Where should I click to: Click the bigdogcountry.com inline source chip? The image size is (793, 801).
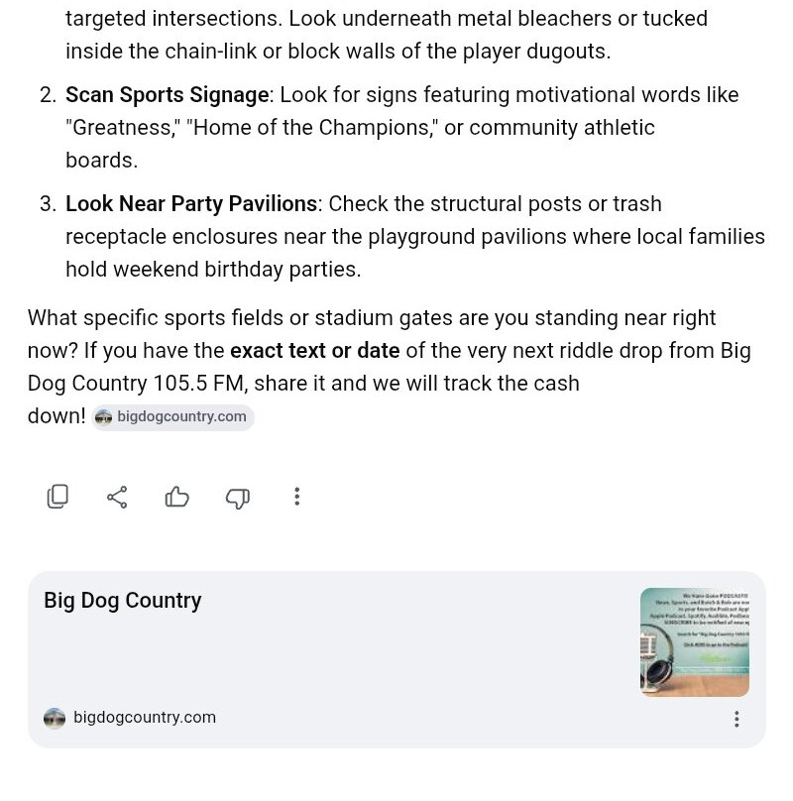pyautogui.click(x=172, y=416)
